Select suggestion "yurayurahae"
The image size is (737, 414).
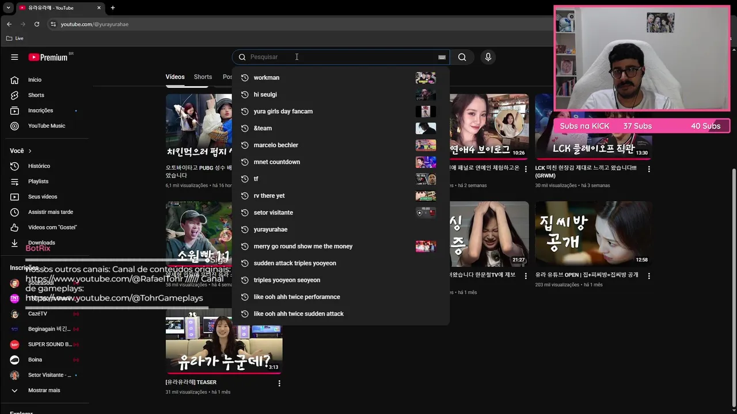[x=340, y=229]
